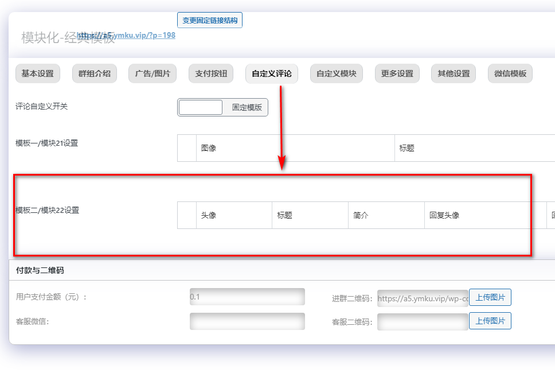Open the 支付按钮 configuration tab
Screen dimensions: 555x373
coord(210,73)
